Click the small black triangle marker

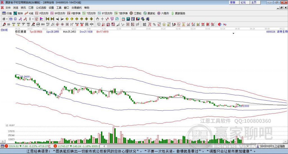tap(233, 33)
